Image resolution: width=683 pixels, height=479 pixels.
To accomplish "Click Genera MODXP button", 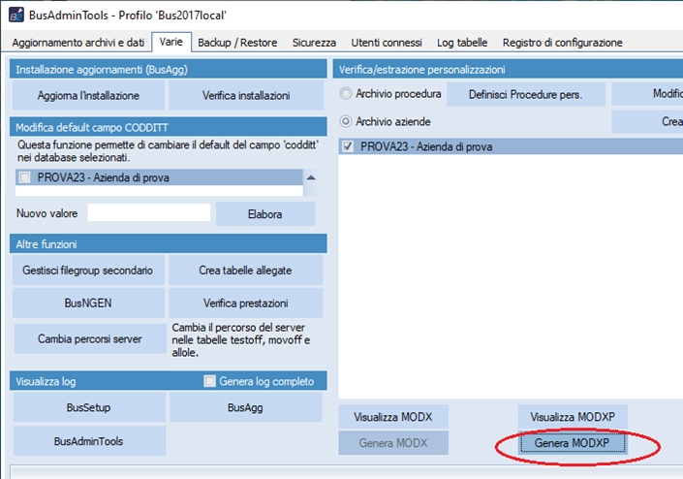I will click(x=573, y=443).
